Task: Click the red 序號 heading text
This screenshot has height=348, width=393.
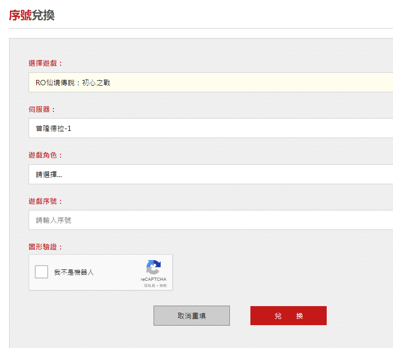Action: (x=20, y=15)
